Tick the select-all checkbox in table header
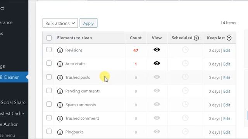Viewport: 248px width, 139px height. 49,38
